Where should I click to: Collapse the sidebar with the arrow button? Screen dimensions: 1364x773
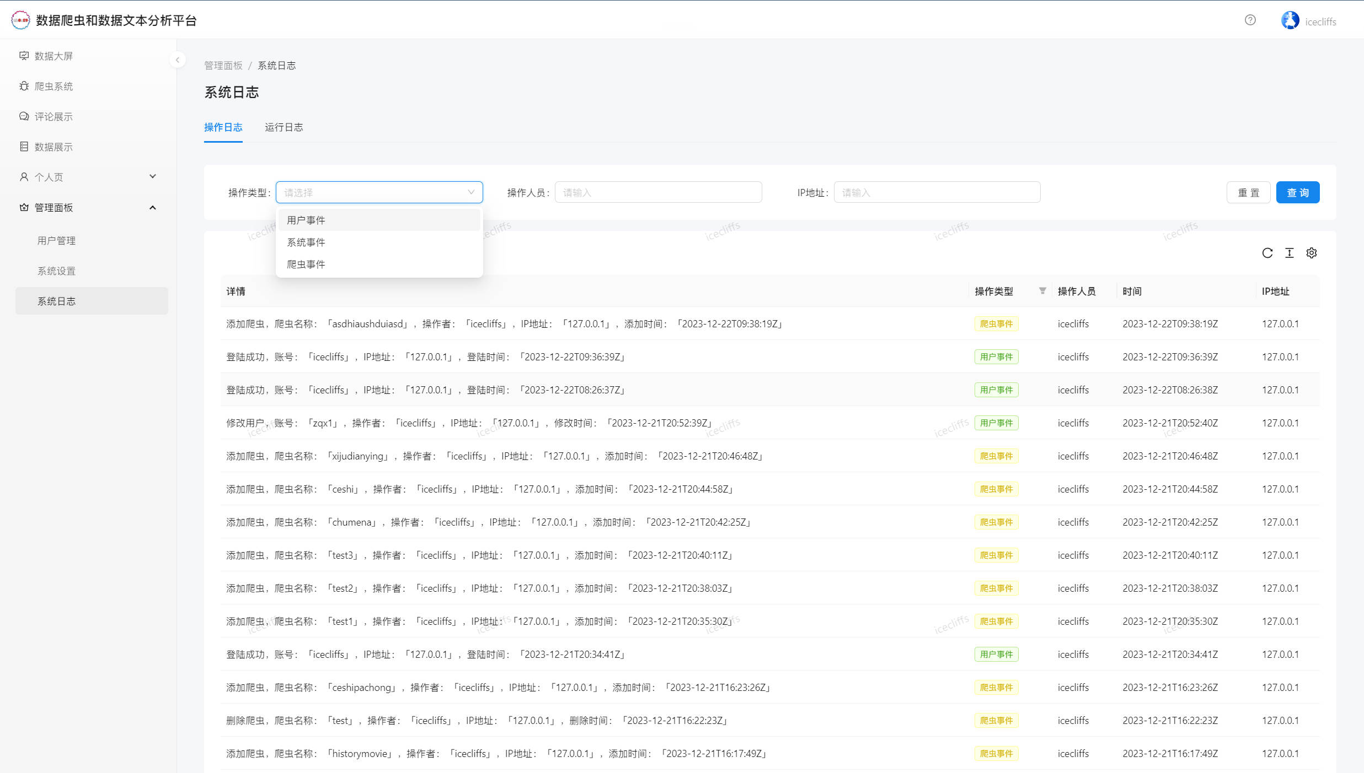coord(178,60)
